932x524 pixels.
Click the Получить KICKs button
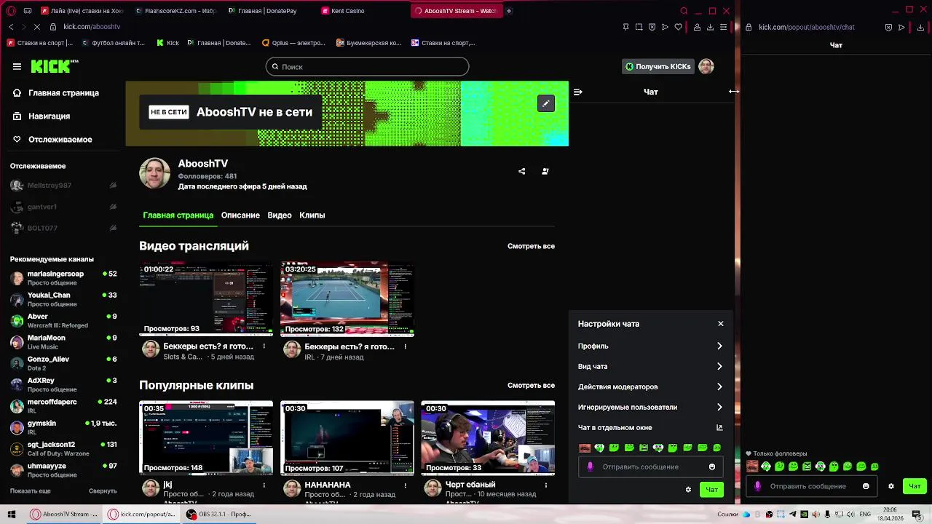[x=657, y=66]
